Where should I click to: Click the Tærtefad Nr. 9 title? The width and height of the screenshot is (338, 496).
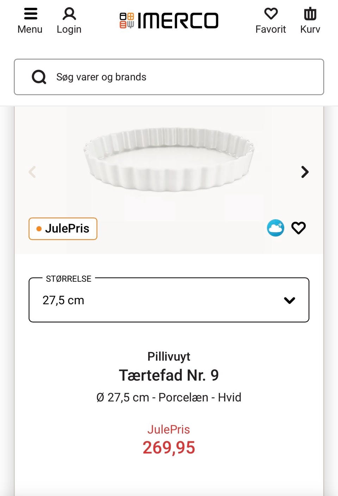click(169, 375)
